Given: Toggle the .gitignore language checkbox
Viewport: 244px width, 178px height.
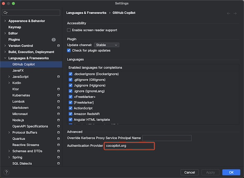Looking at the screenshot, I should (x=70, y=80).
